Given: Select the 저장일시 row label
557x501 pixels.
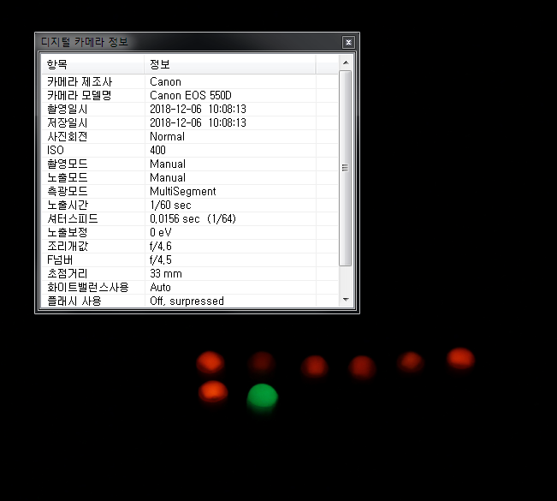Looking at the screenshot, I should 67,122.
